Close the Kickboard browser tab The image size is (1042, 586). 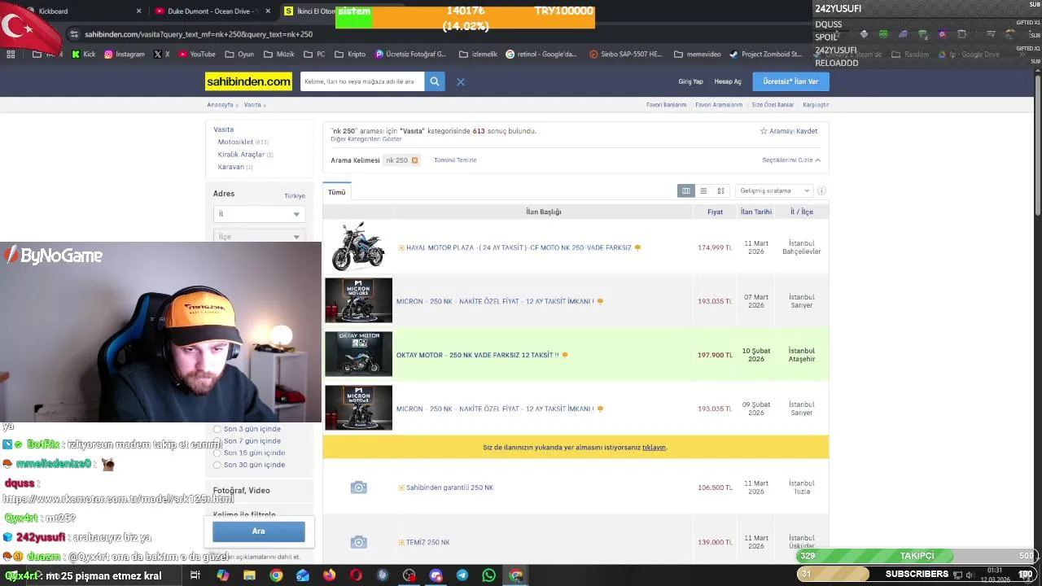coord(138,11)
